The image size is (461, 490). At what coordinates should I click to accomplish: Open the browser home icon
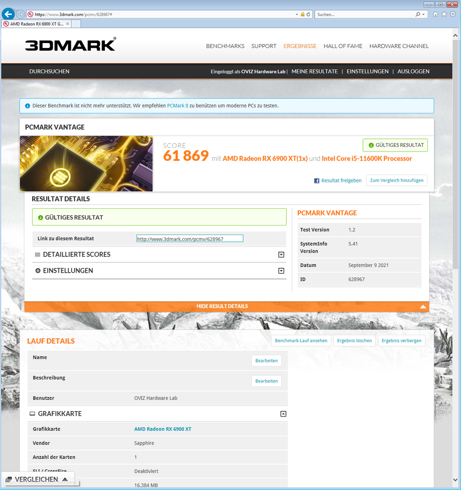pos(436,14)
